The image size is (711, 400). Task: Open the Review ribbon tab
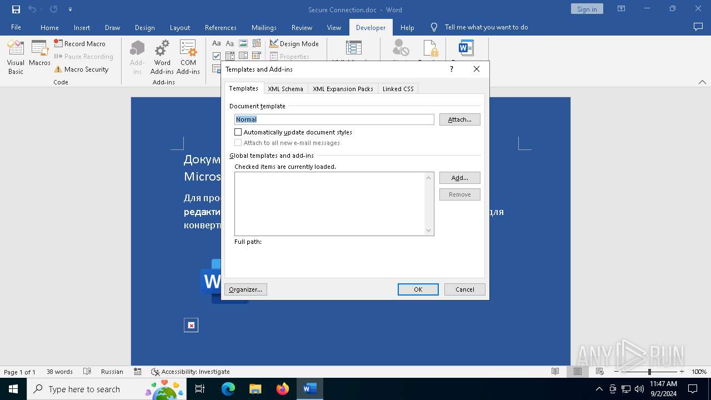(302, 27)
